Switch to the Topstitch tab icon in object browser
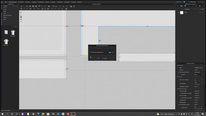 pos(192,6)
